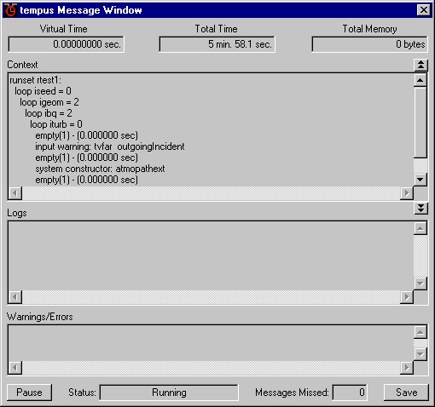
Task: Click Warnings/Errors pane scroll left arrow
Action: click(x=15, y=368)
